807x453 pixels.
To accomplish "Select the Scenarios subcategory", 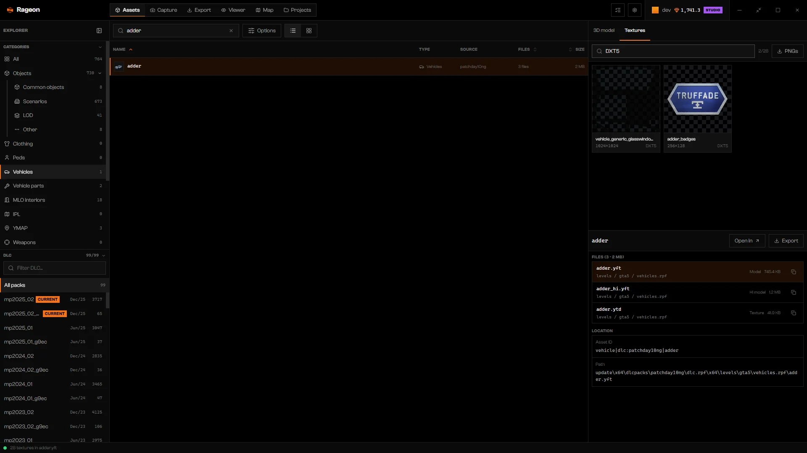I will click(x=58, y=102).
